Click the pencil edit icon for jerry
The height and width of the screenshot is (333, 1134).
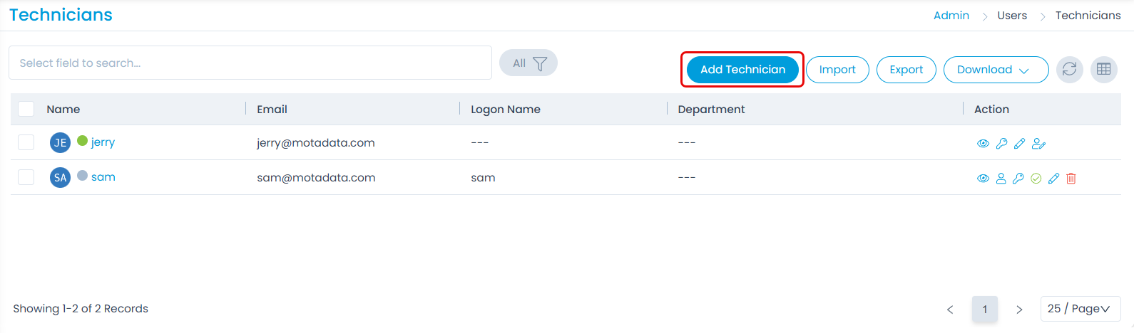(1019, 144)
